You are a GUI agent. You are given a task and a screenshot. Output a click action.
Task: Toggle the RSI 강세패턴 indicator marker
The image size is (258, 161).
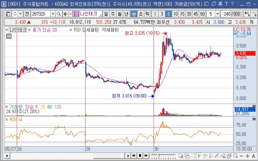click(71, 30)
